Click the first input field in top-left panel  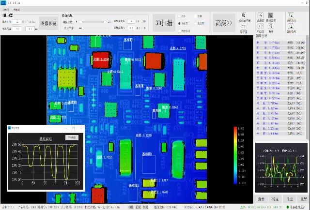click(x=17, y=22)
